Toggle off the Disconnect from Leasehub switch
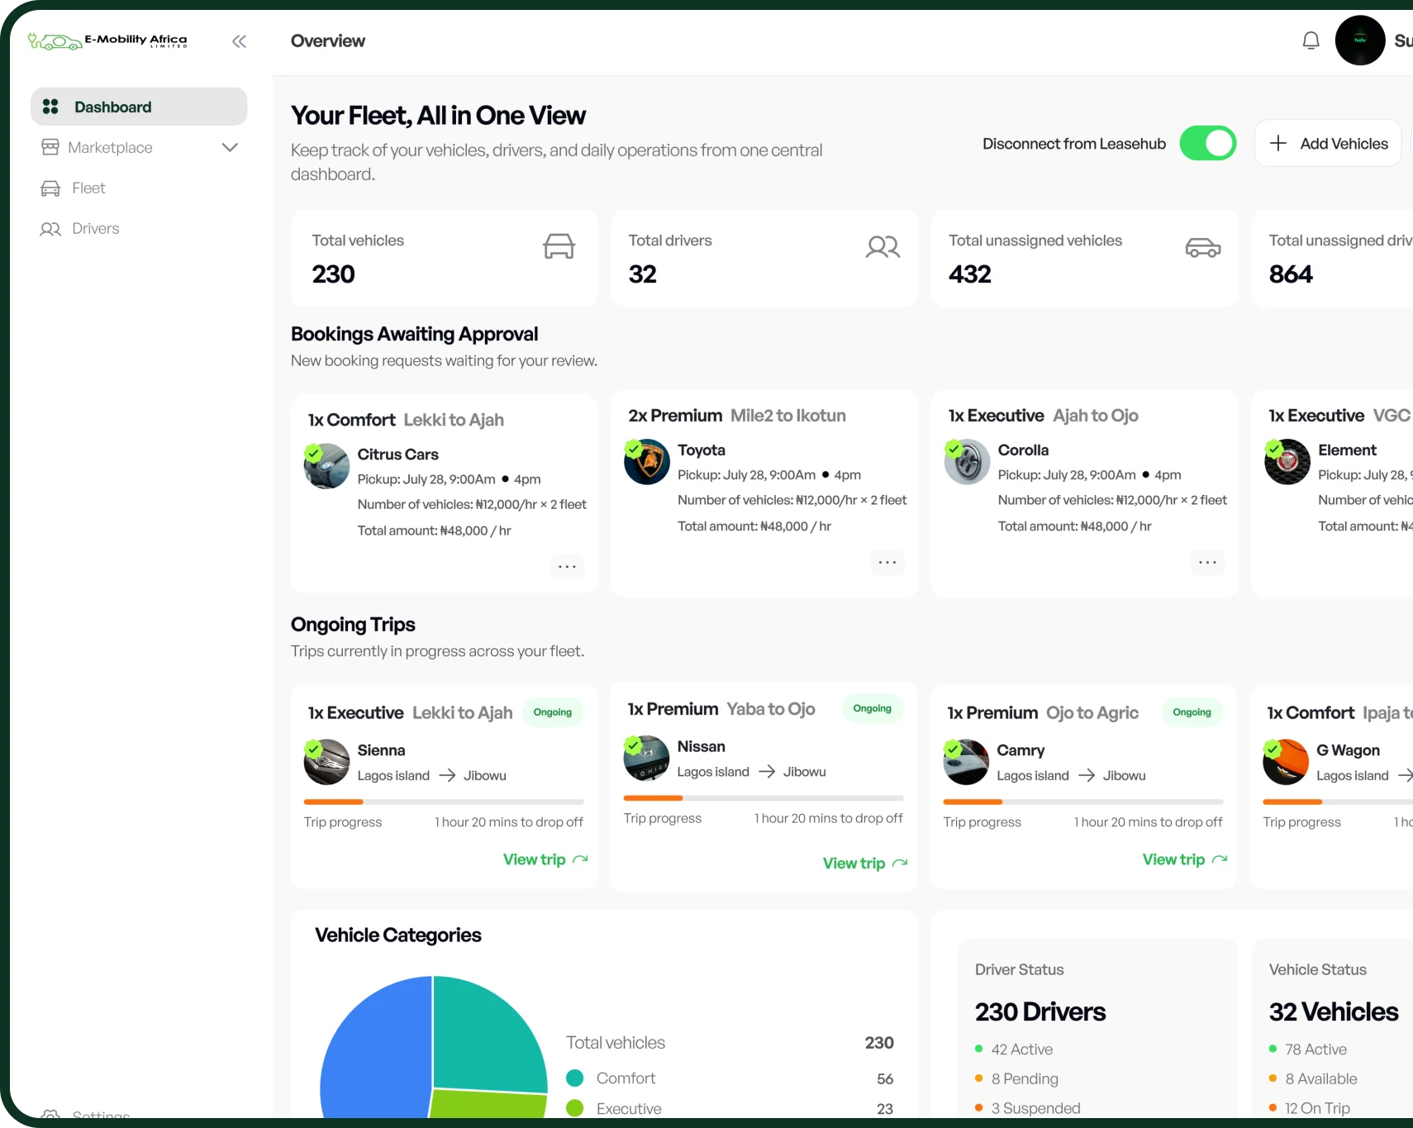This screenshot has height=1128, width=1413. [x=1208, y=143]
